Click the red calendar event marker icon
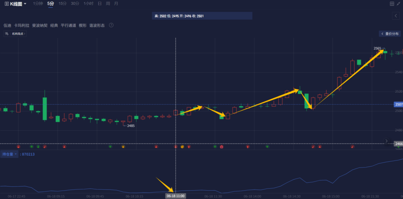The height and width of the screenshot is (199, 403). tap(222, 147)
